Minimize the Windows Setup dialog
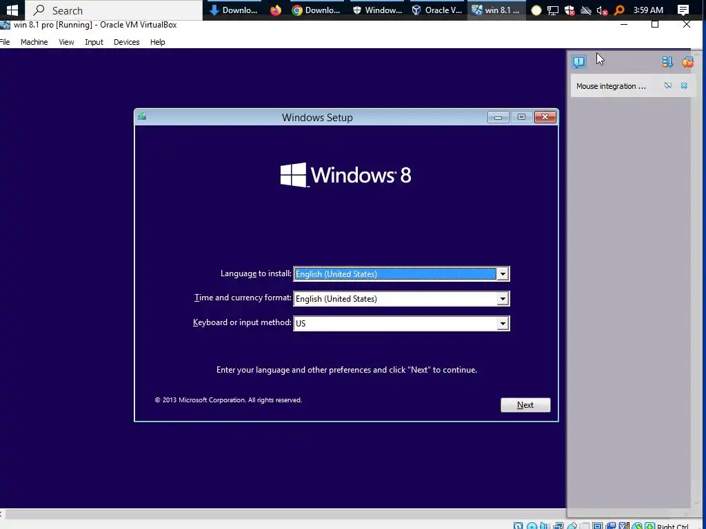 click(498, 117)
